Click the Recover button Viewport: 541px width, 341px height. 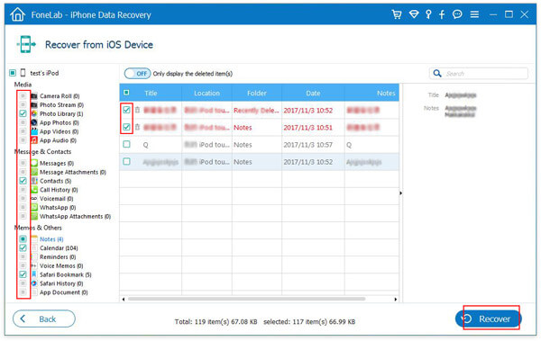click(488, 319)
